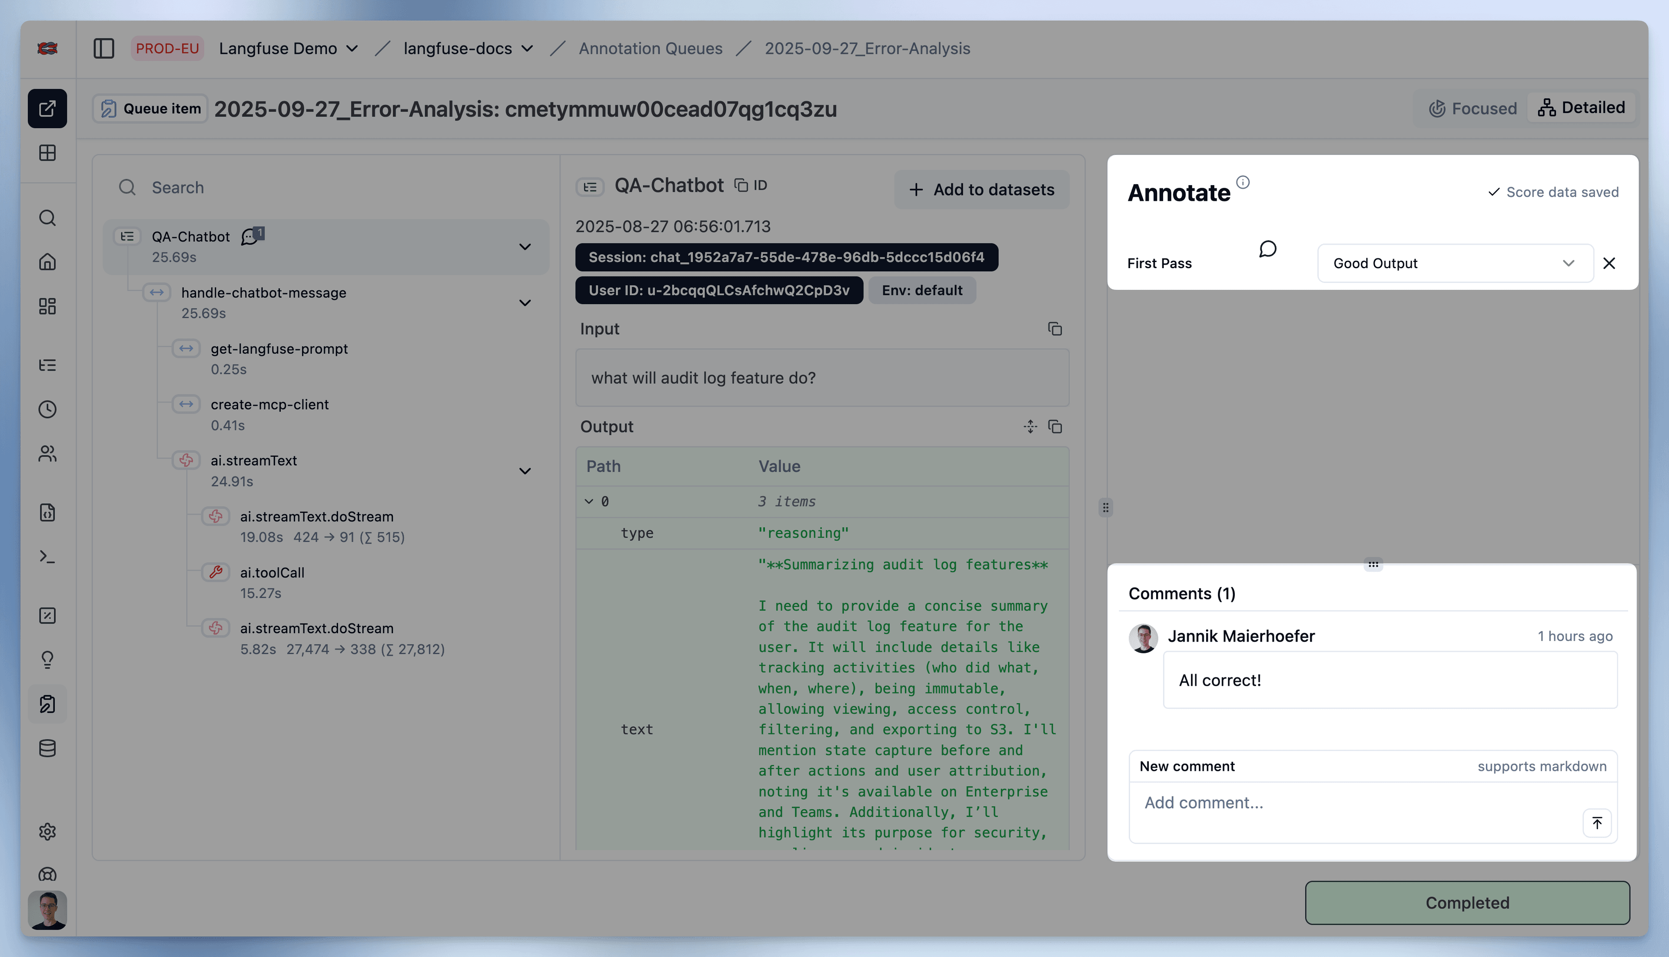Collapse the ai.streamText tree node
The height and width of the screenshot is (957, 1669).
525,471
